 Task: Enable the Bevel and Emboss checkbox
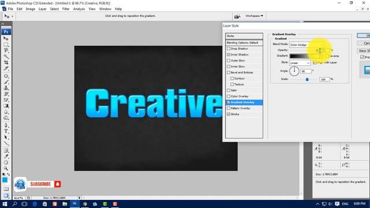pos(228,72)
